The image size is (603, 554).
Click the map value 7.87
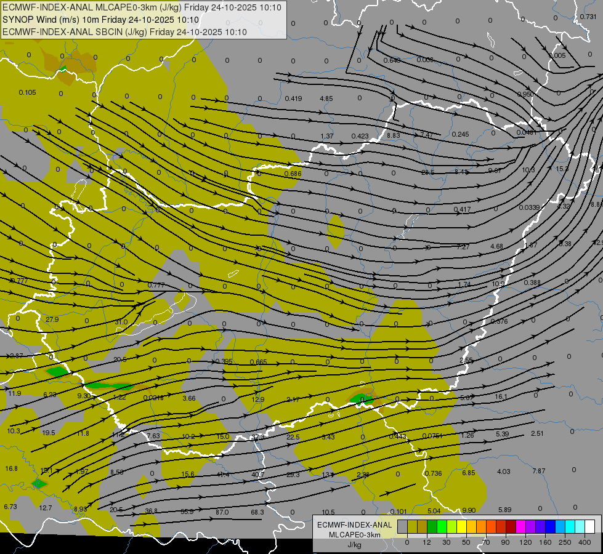(539, 471)
